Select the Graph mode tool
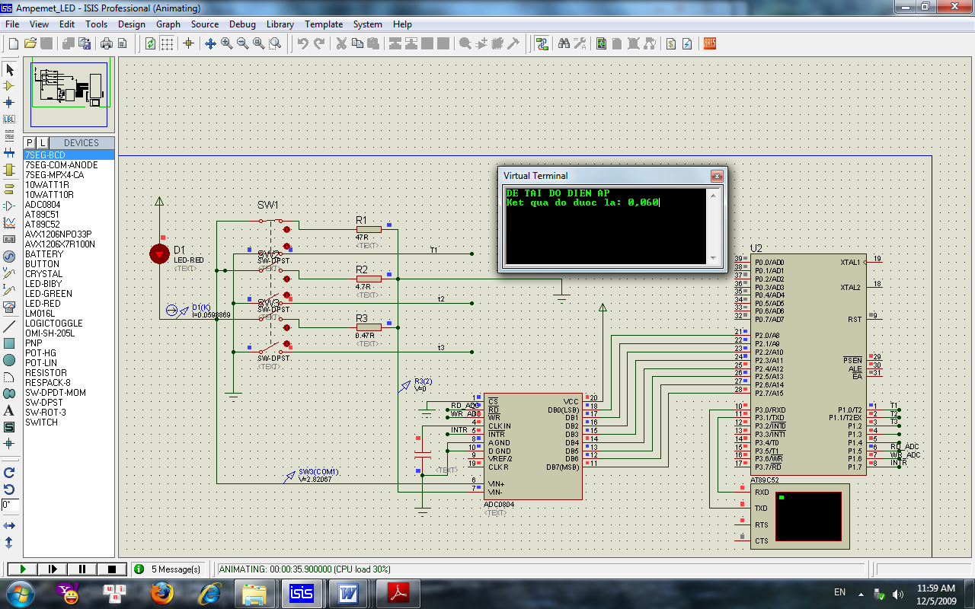The height and width of the screenshot is (609, 975). point(9,223)
